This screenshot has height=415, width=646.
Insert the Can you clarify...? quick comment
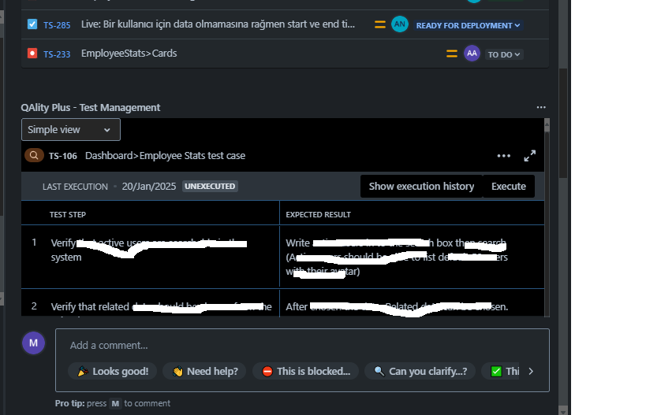coord(420,372)
